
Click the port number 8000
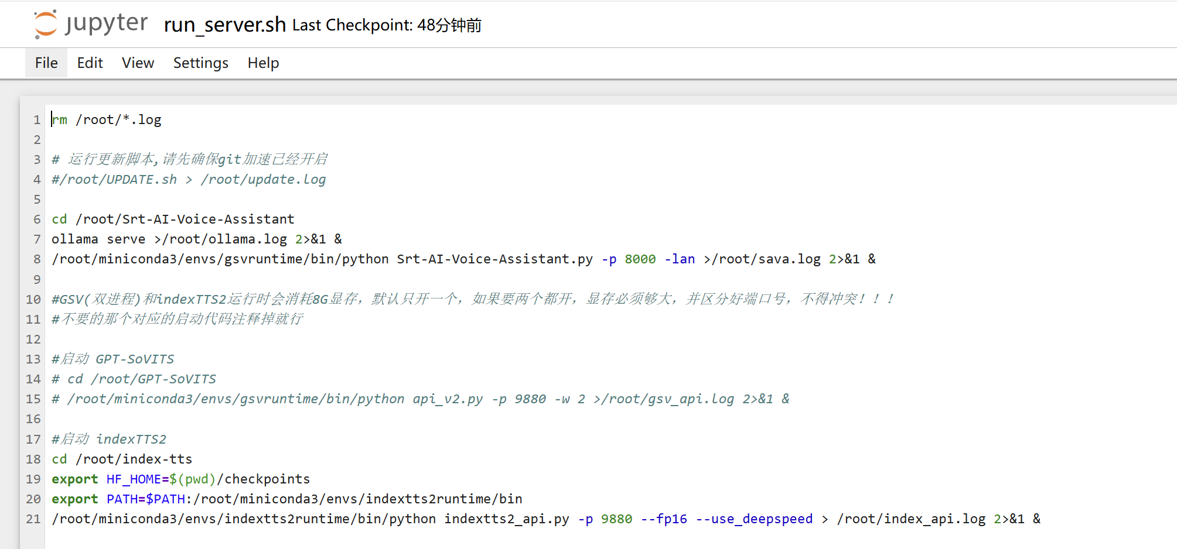(x=640, y=259)
